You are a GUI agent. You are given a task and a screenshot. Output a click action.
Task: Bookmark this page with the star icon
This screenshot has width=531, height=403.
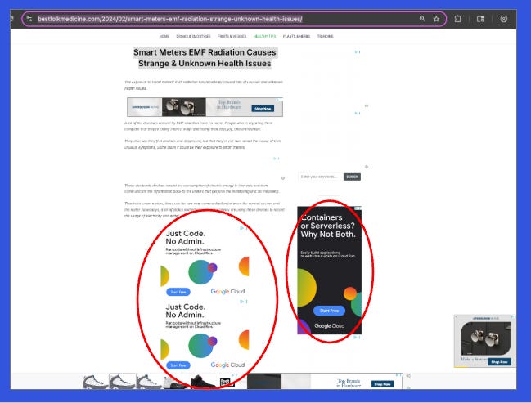(436, 19)
